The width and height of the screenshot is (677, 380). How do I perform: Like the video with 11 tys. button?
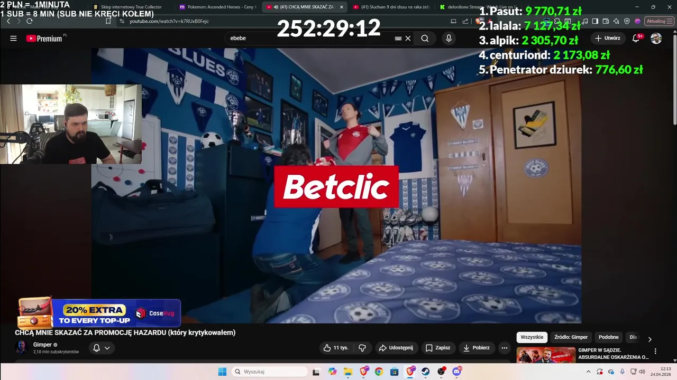[336, 348]
